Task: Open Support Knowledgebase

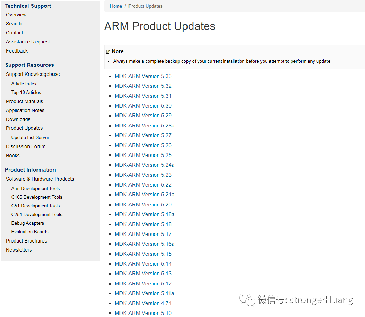Action: coord(33,74)
